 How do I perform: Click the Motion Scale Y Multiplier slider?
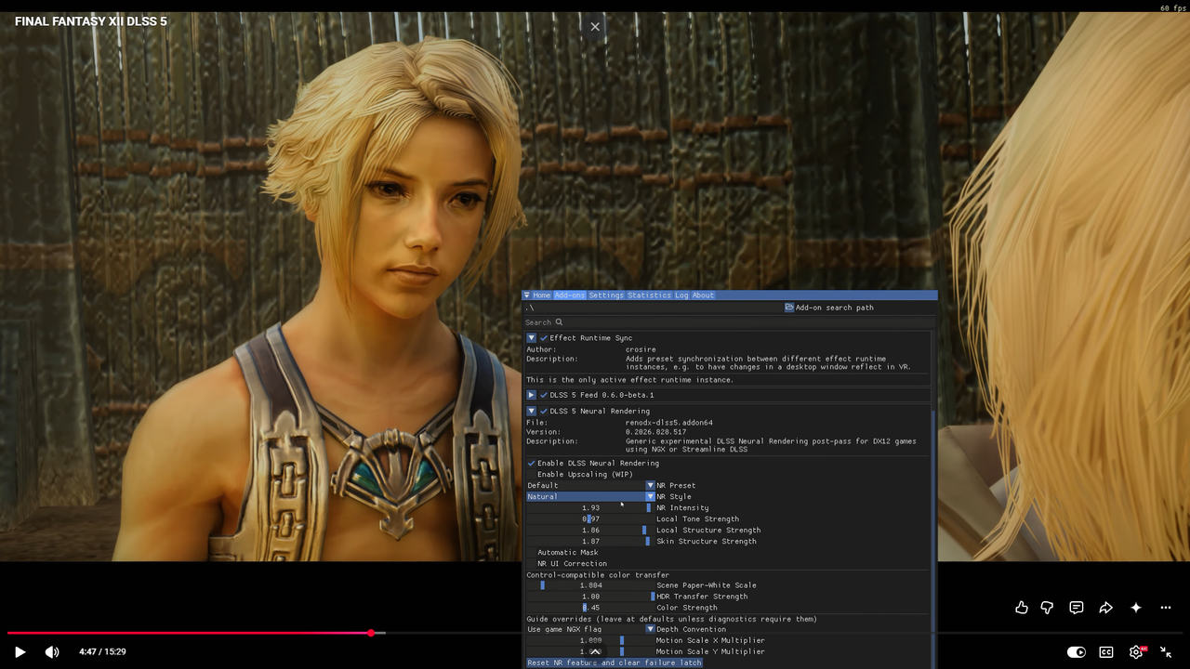590,651
